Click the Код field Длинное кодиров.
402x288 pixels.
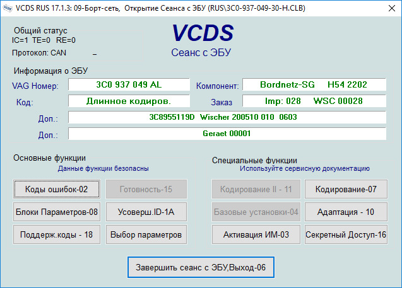point(129,101)
